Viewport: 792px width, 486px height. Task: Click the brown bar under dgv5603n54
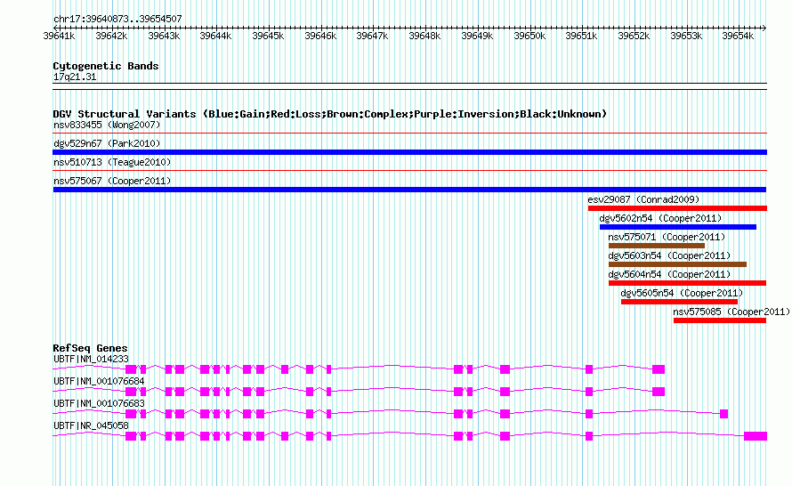[677, 264]
